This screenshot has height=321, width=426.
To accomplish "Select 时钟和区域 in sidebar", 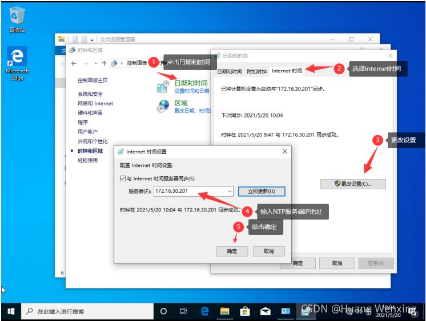I will click(90, 151).
